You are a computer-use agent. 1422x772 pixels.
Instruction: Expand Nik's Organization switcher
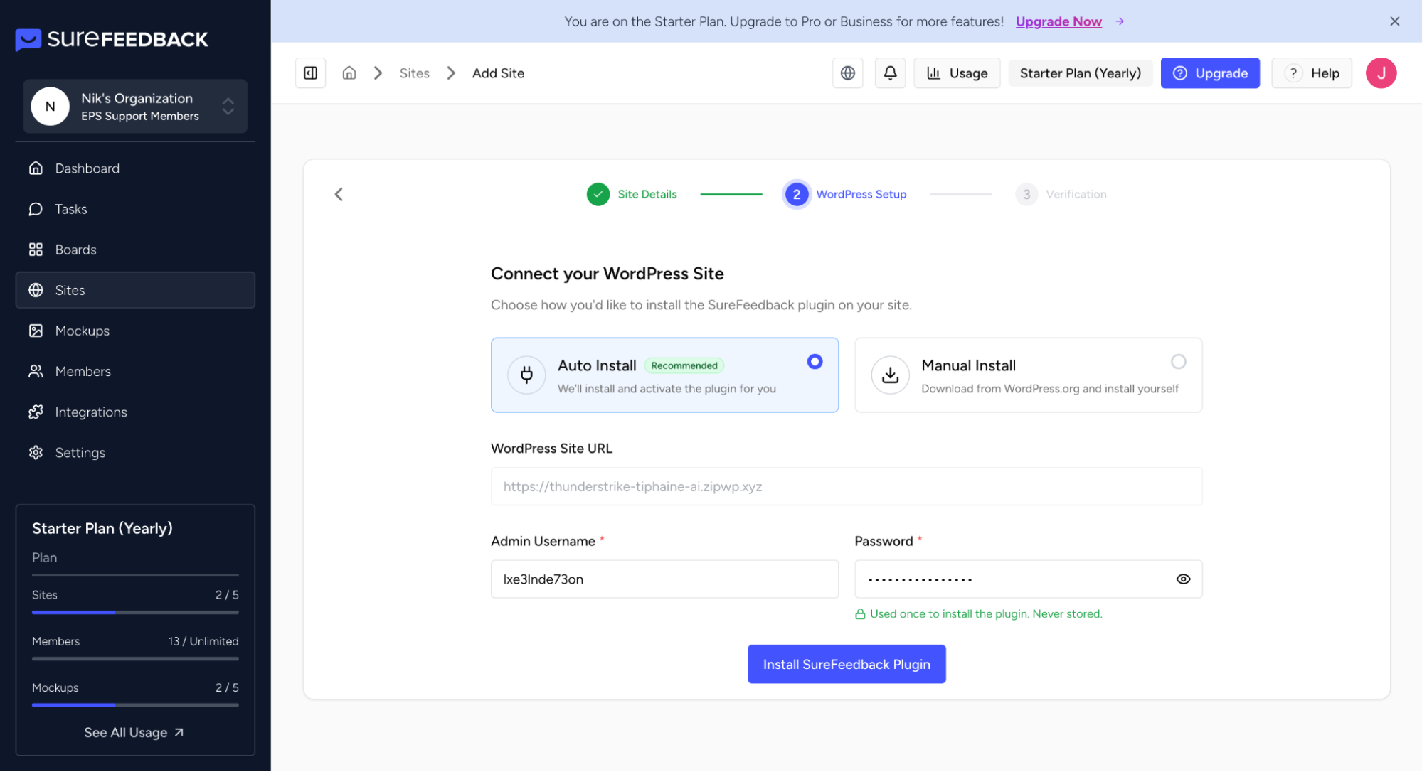point(135,107)
